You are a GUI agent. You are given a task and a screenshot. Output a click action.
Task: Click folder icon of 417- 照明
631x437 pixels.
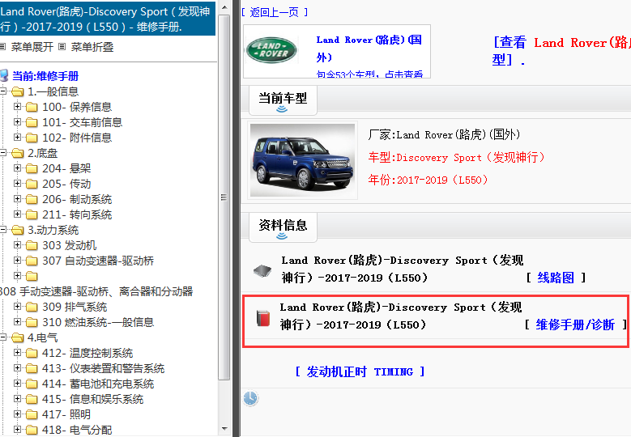tap(32, 414)
